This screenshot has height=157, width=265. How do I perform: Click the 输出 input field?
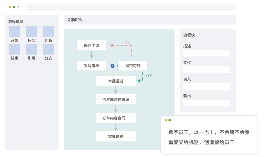tap(207, 103)
